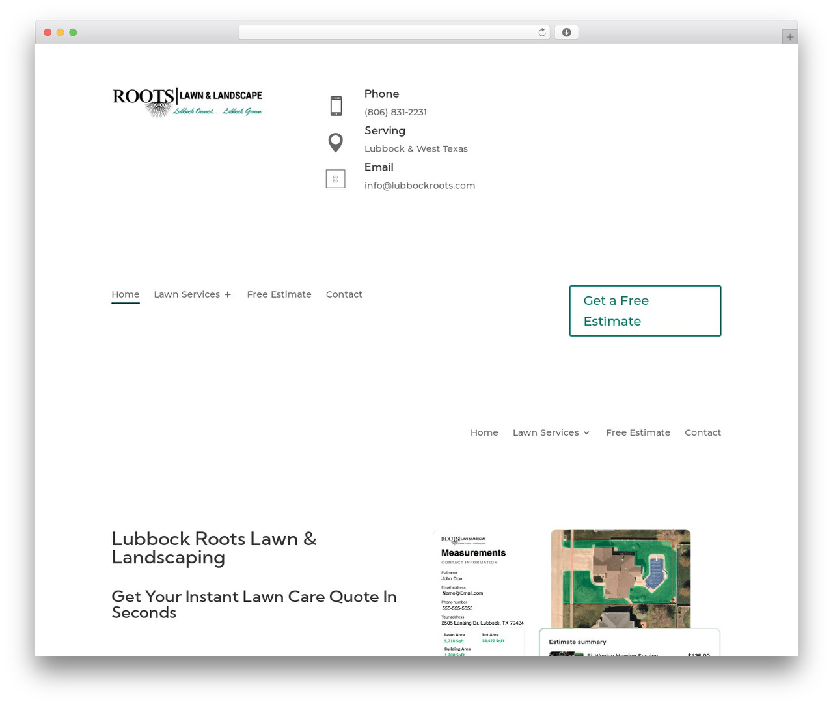Click the map pin location icon
Screen dimensions: 833x706
point(335,143)
